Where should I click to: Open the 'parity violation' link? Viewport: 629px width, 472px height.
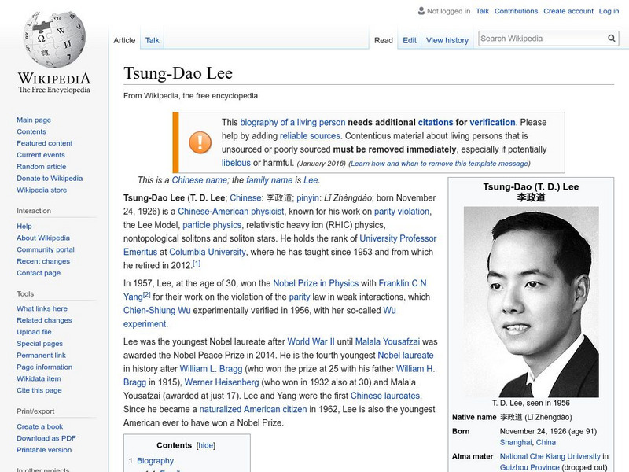click(402, 211)
